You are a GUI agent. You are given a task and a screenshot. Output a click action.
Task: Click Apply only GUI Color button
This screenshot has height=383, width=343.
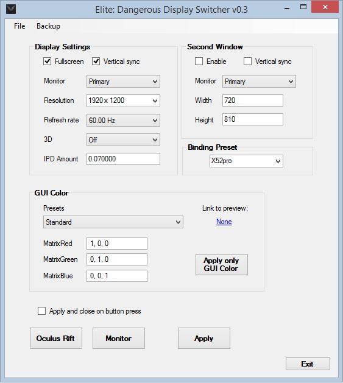click(222, 264)
